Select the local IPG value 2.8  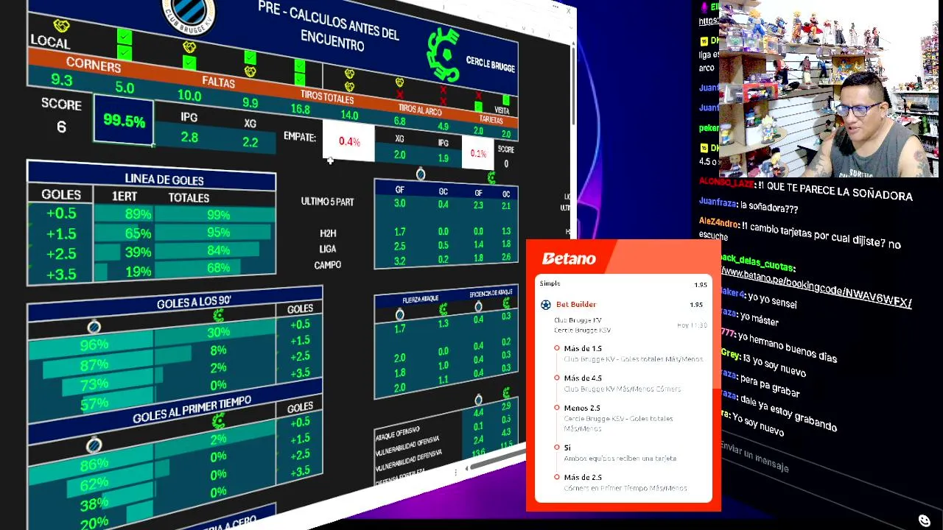[x=189, y=137]
